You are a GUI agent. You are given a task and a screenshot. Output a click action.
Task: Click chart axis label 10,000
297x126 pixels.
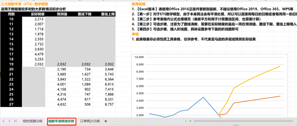pos(139,57)
